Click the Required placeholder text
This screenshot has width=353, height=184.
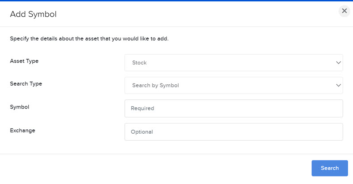pos(142,108)
